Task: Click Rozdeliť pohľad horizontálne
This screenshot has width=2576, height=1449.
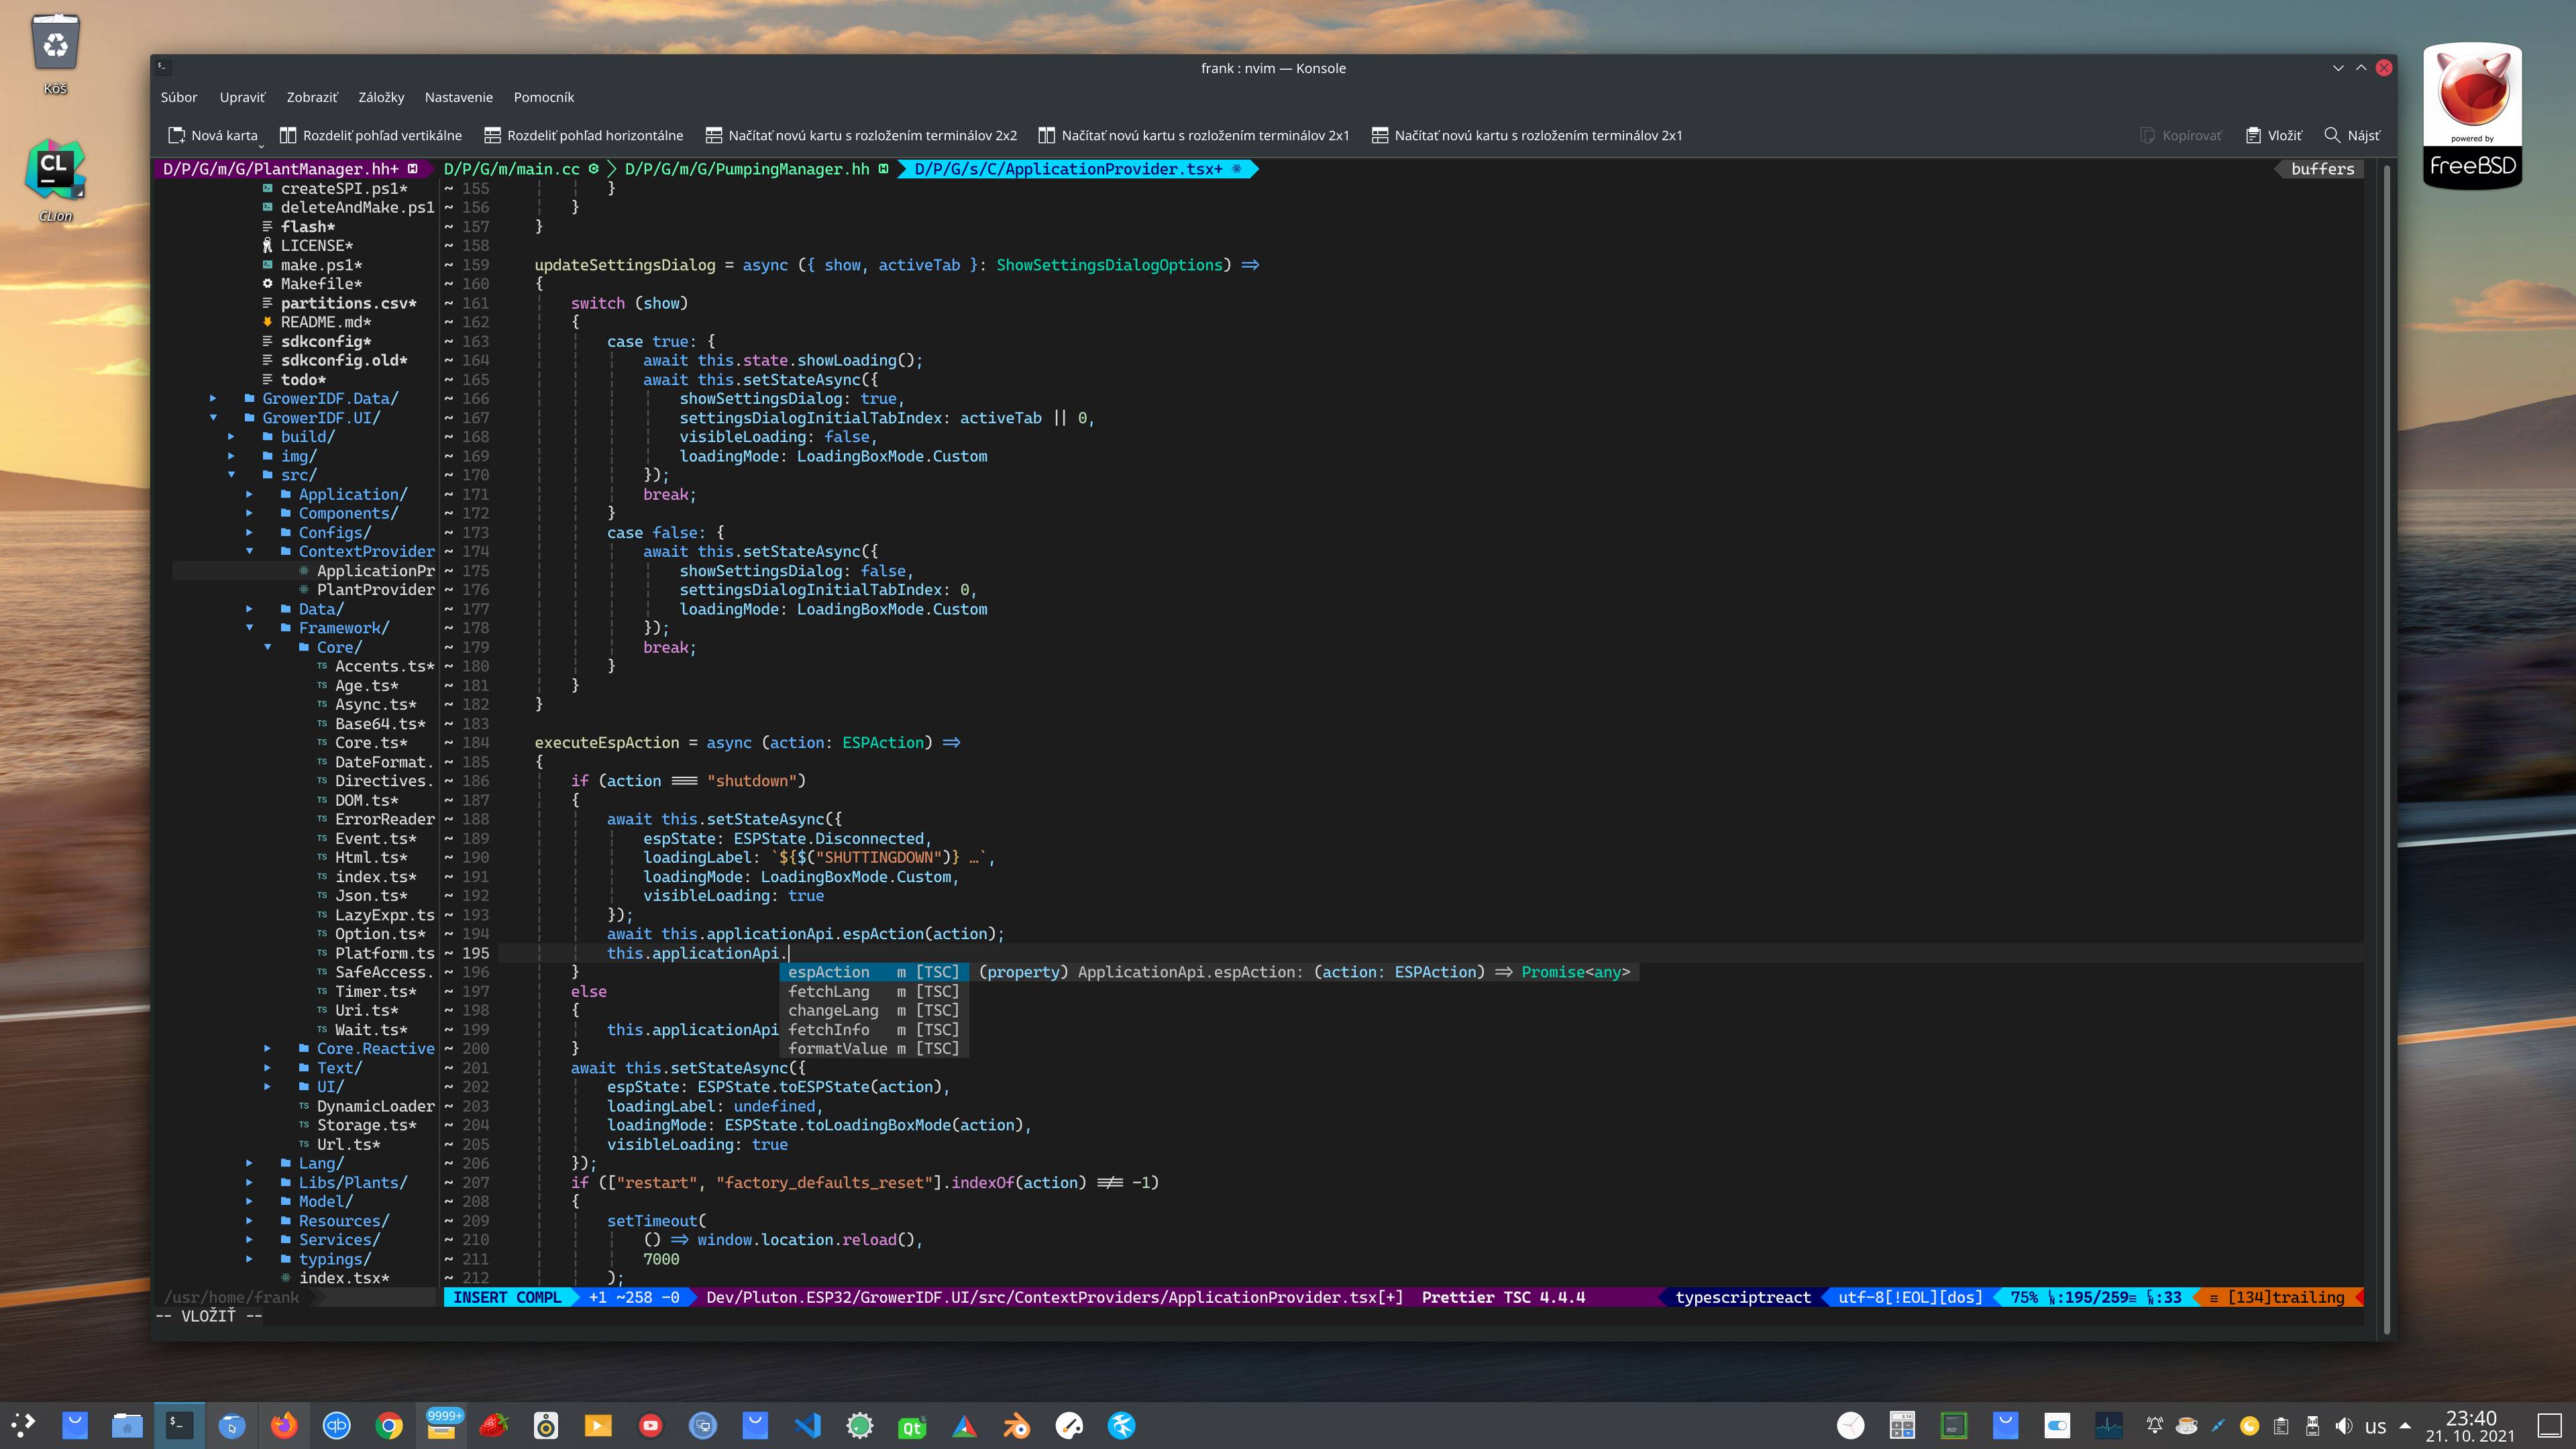Action: 584,135
